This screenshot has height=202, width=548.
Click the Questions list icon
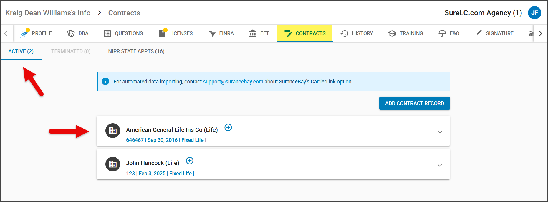click(107, 33)
